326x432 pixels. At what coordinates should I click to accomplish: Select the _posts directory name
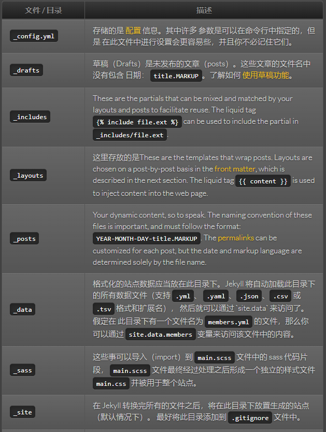[24, 239]
